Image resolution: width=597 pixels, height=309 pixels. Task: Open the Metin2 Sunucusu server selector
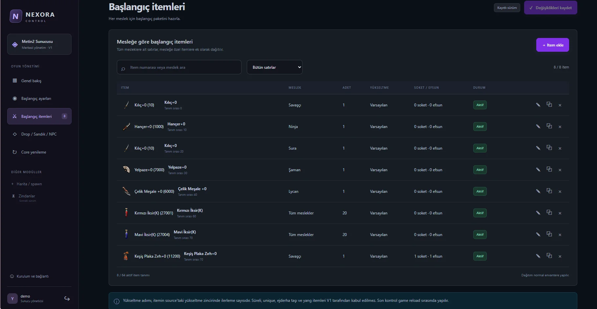tap(39, 44)
